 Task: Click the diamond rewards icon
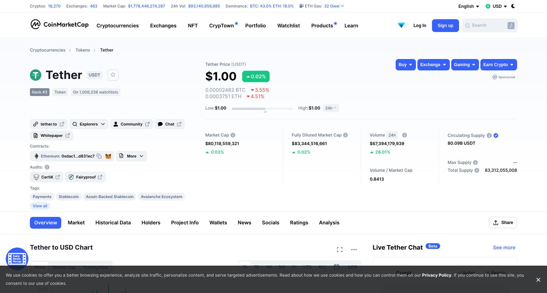click(401, 25)
